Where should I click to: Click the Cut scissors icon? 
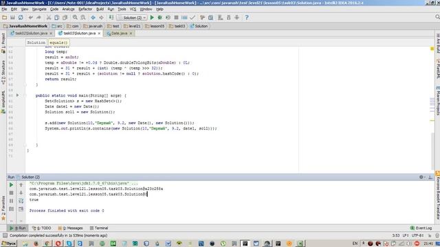(x=49, y=18)
